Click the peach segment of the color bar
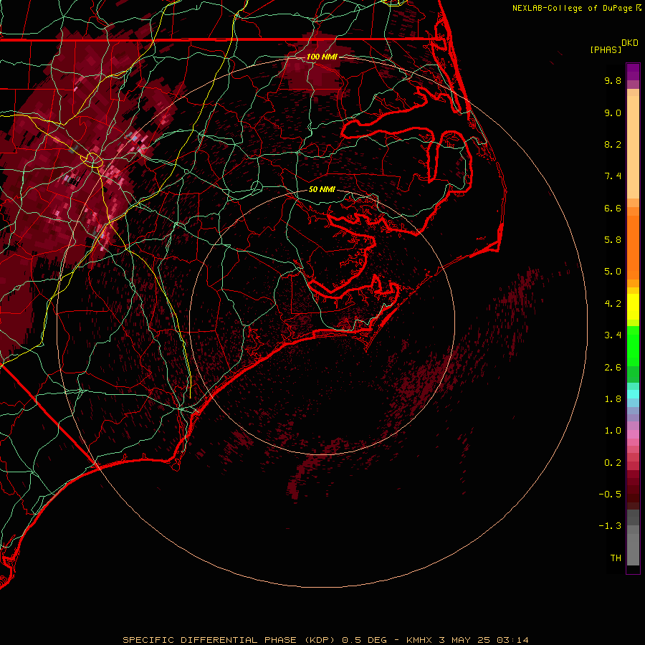This screenshot has width=645, height=645. 633,144
